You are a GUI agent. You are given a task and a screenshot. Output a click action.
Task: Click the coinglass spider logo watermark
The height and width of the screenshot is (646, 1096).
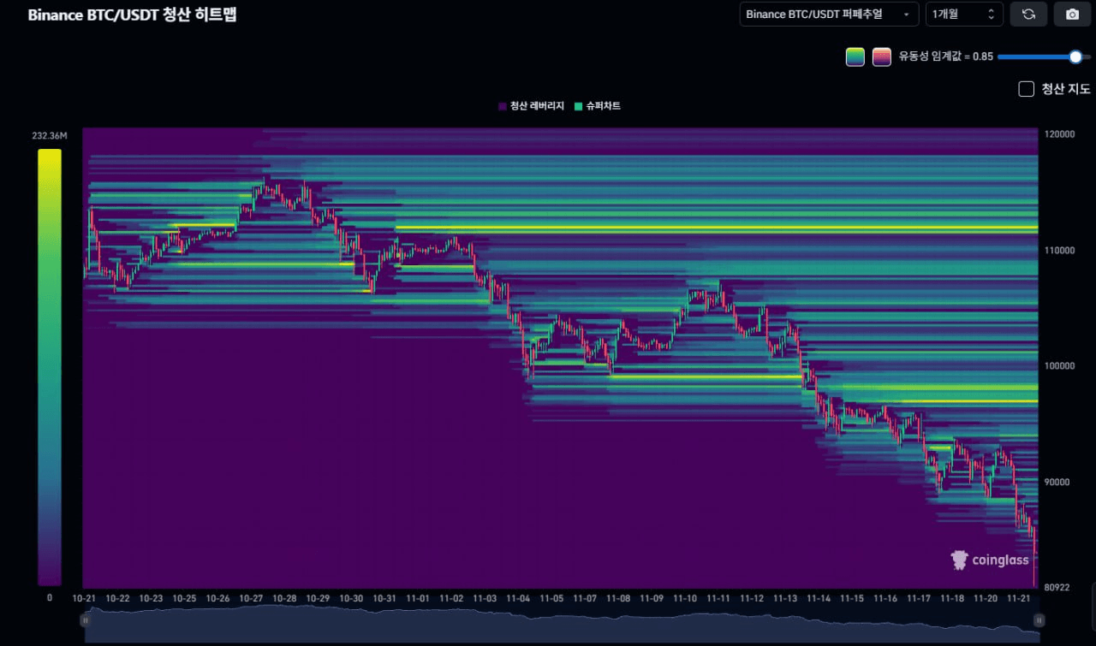coord(958,560)
